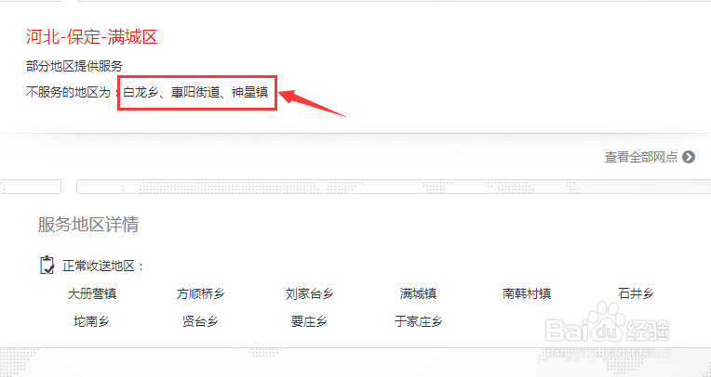Image resolution: width=711 pixels, height=377 pixels.
Task: Open the 查看全部网点 link
Action: [640, 157]
